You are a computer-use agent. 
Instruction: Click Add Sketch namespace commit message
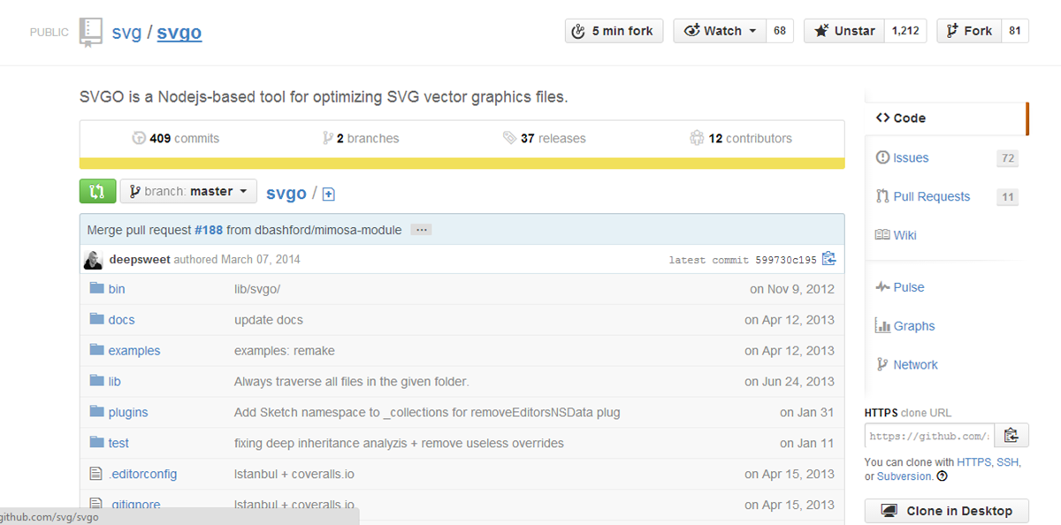tap(427, 413)
